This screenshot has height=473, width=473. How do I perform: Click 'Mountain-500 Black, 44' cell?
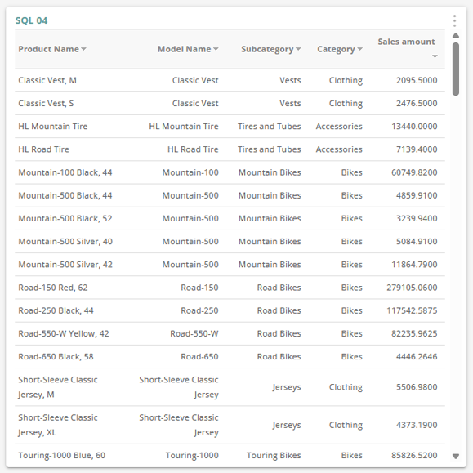[65, 195]
